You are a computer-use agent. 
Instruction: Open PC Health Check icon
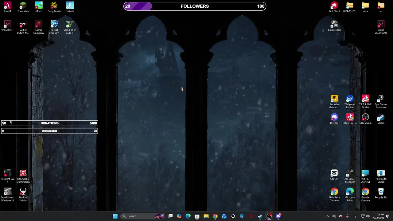381,176
